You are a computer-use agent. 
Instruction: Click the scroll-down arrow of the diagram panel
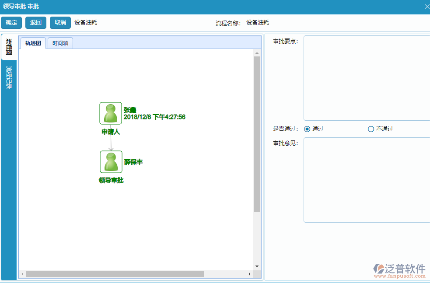257,266
